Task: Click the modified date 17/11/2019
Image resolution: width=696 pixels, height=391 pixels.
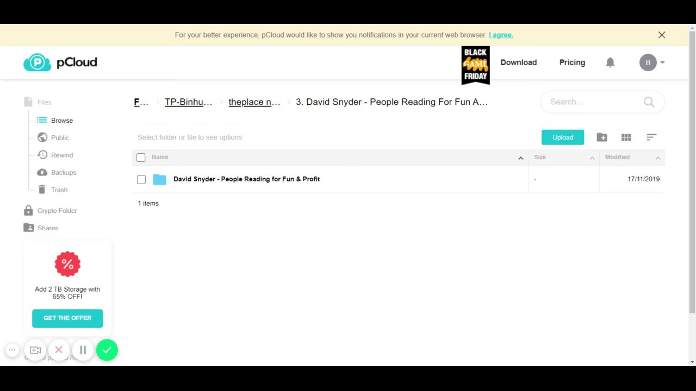Action: pos(643,179)
